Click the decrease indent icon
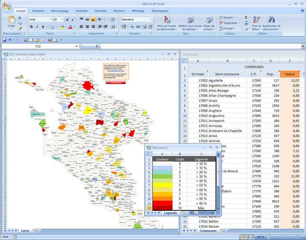This screenshot has width=306, height=240. [x=100, y=27]
